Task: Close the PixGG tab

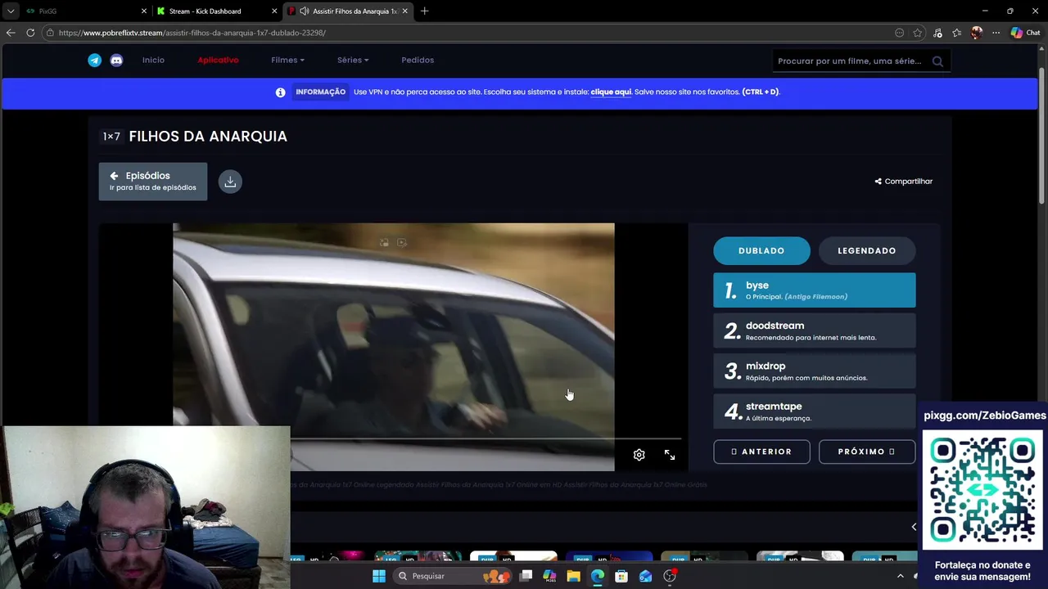Action: pyautogui.click(x=143, y=11)
